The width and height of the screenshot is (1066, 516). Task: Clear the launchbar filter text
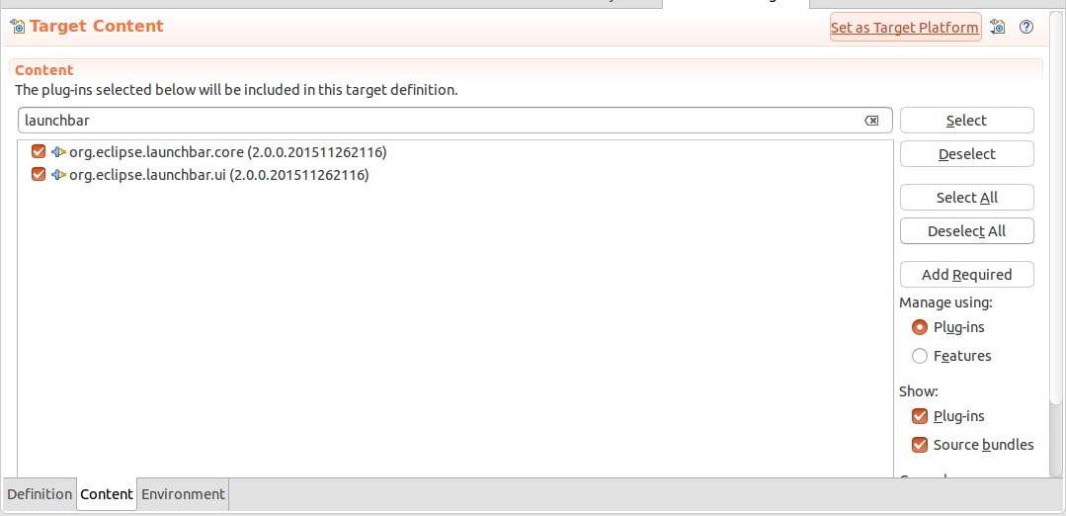pyautogui.click(x=871, y=121)
